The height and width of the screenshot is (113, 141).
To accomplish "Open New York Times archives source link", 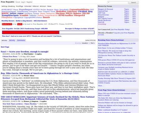I will coord(20,104).
